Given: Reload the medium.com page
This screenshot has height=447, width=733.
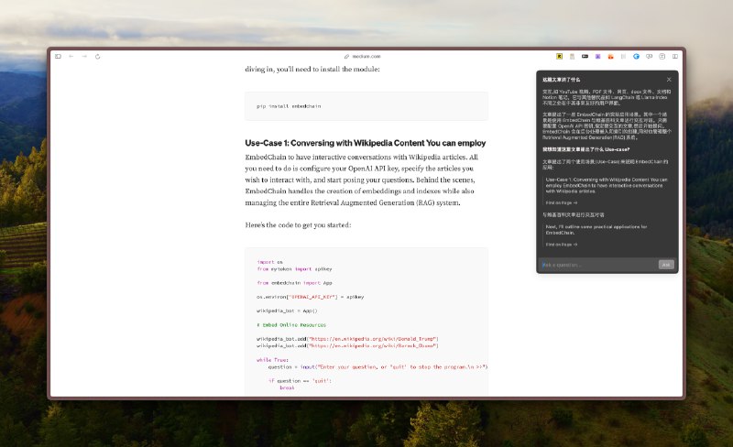Looking at the screenshot, I should (x=97, y=57).
